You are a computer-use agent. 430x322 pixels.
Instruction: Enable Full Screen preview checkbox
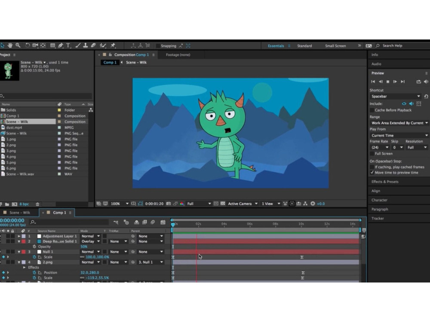372,154
